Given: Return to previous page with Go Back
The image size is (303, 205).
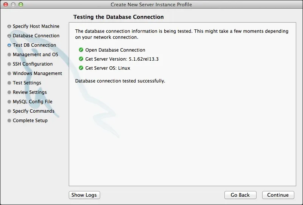Looking at the screenshot, I should coord(240,195).
